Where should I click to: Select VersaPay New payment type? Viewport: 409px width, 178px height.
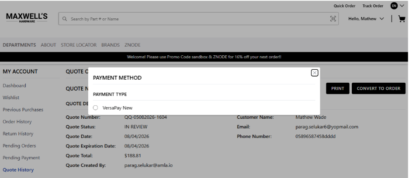coord(95,107)
